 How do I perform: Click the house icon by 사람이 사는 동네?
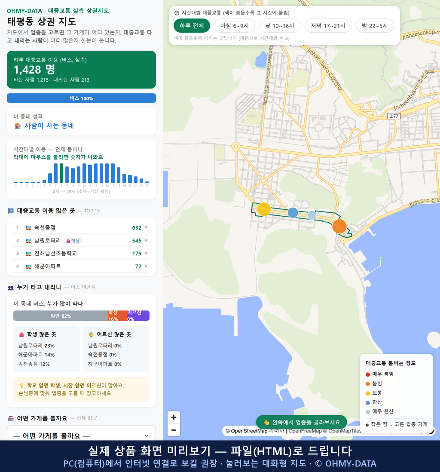18,126
